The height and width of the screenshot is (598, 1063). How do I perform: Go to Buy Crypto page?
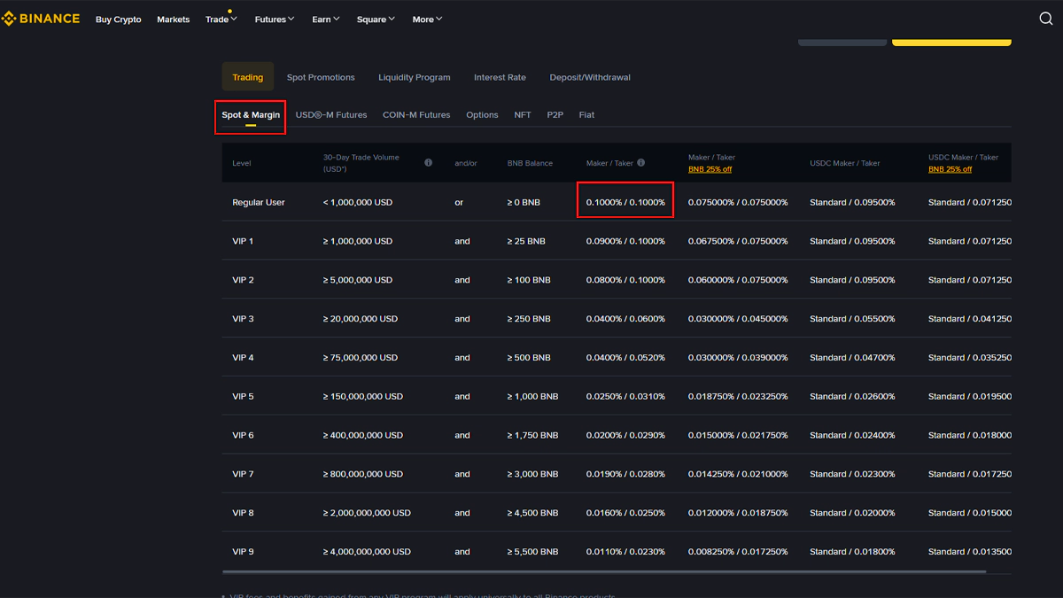tap(118, 19)
